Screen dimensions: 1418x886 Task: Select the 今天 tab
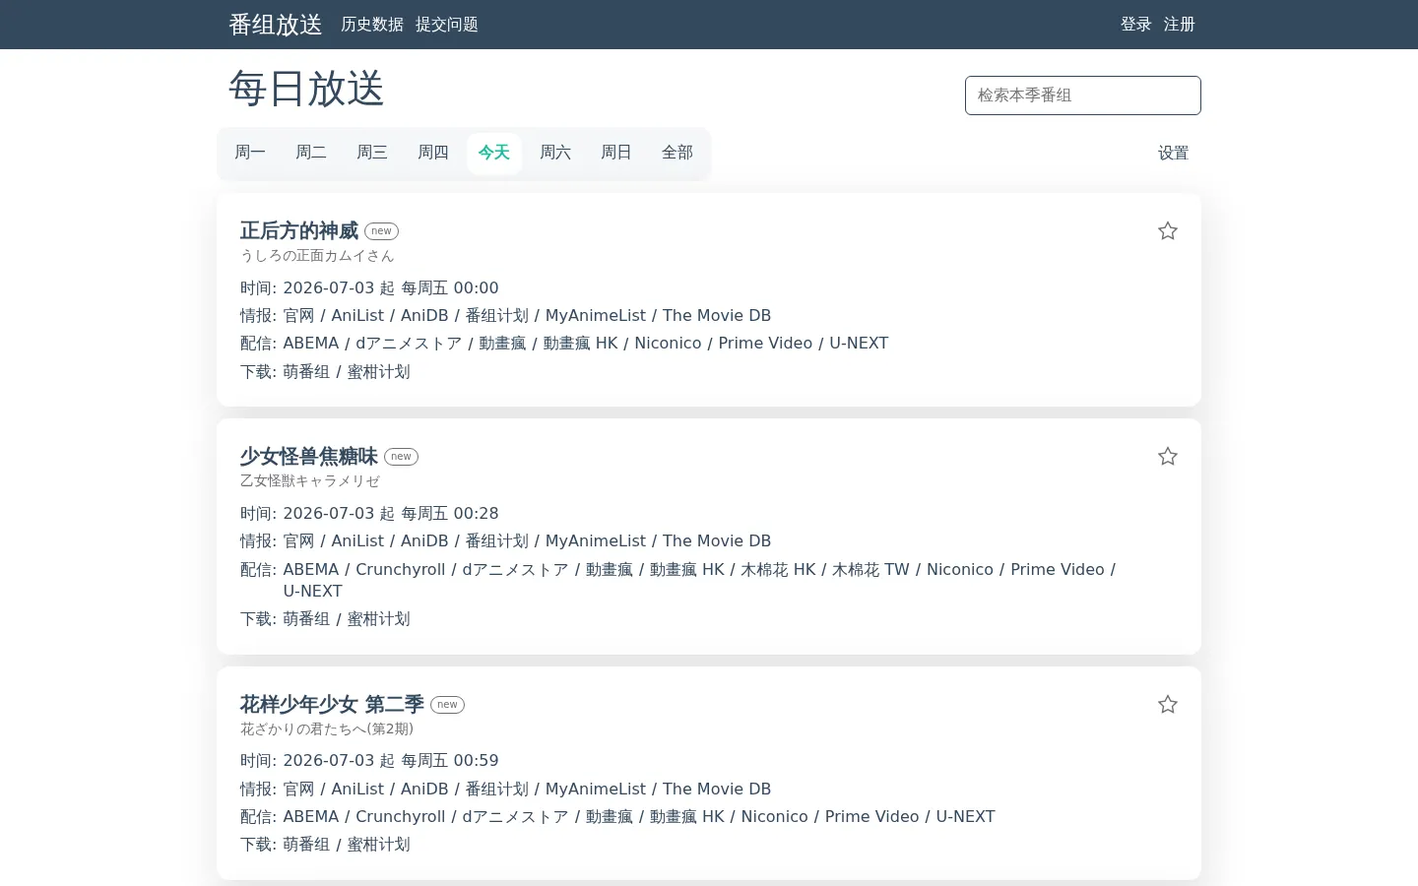494,153
